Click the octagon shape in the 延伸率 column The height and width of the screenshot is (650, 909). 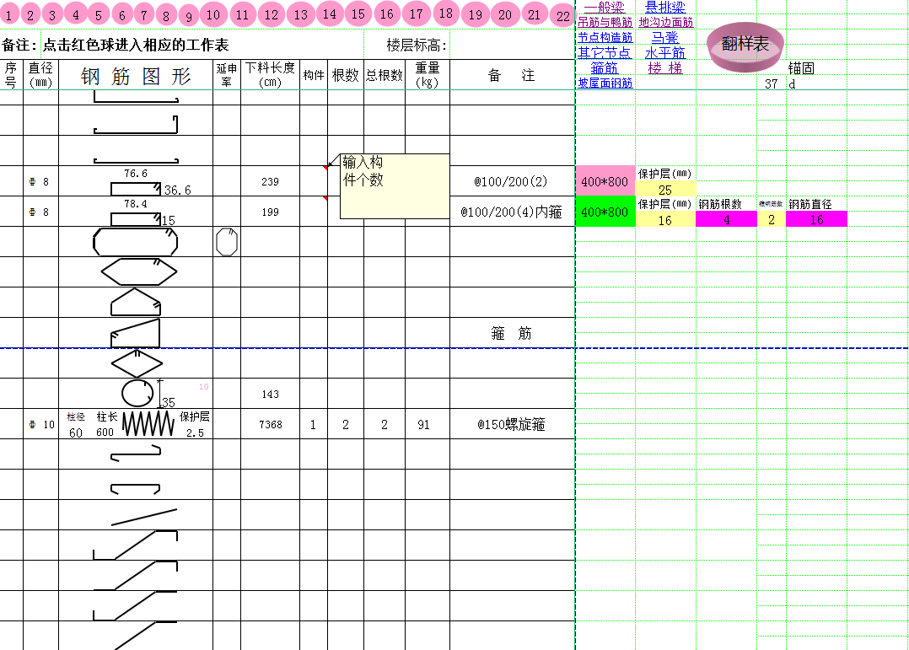(x=228, y=240)
